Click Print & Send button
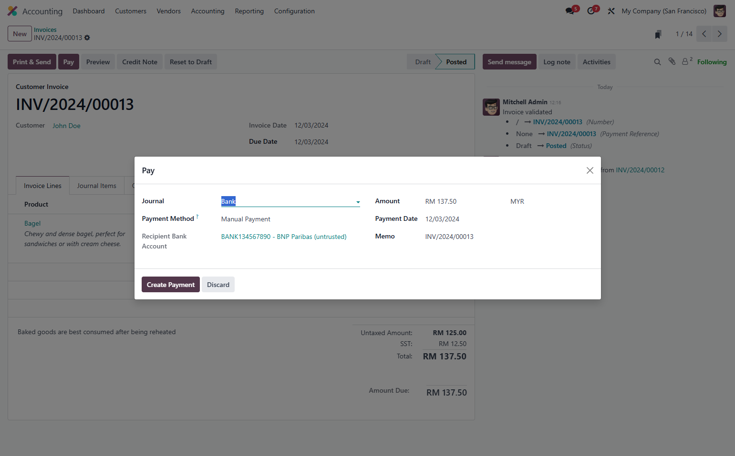 32,62
